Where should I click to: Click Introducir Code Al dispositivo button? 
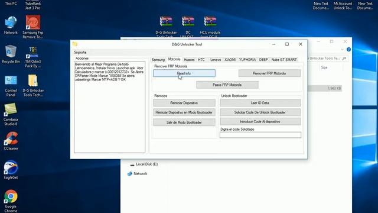click(x=260, y=122)
